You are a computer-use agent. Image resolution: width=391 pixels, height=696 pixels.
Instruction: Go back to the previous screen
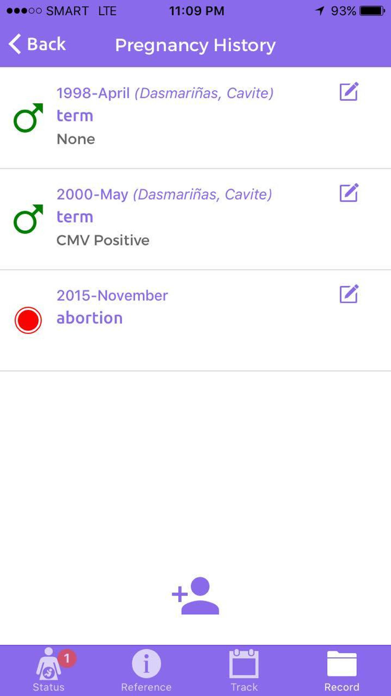point(38,44)
